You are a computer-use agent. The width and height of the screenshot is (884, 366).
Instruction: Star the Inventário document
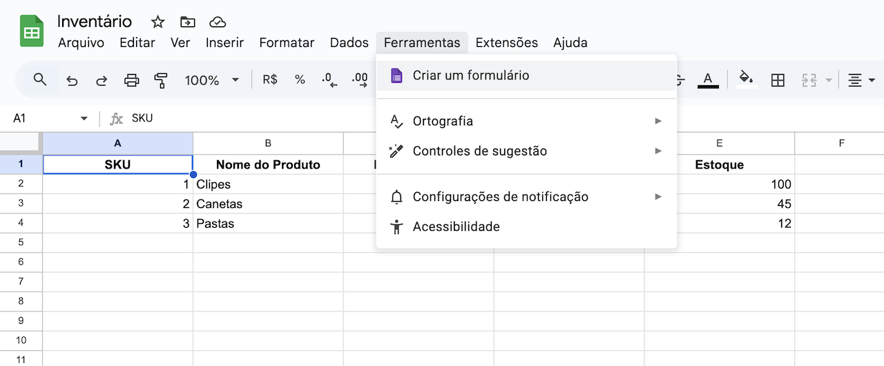[x=157, y=22]
